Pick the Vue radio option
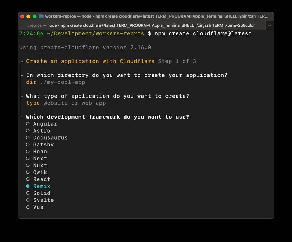Image resolution: width=292 pixels, height=242 pixels. [38, 207]
